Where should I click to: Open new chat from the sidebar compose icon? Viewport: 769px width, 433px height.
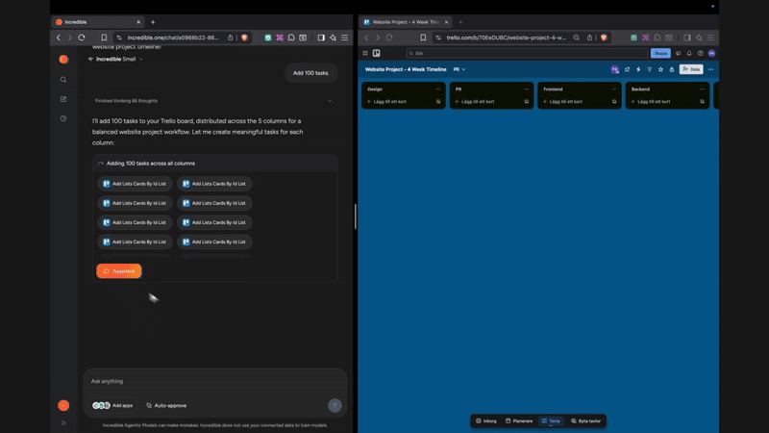63,99
